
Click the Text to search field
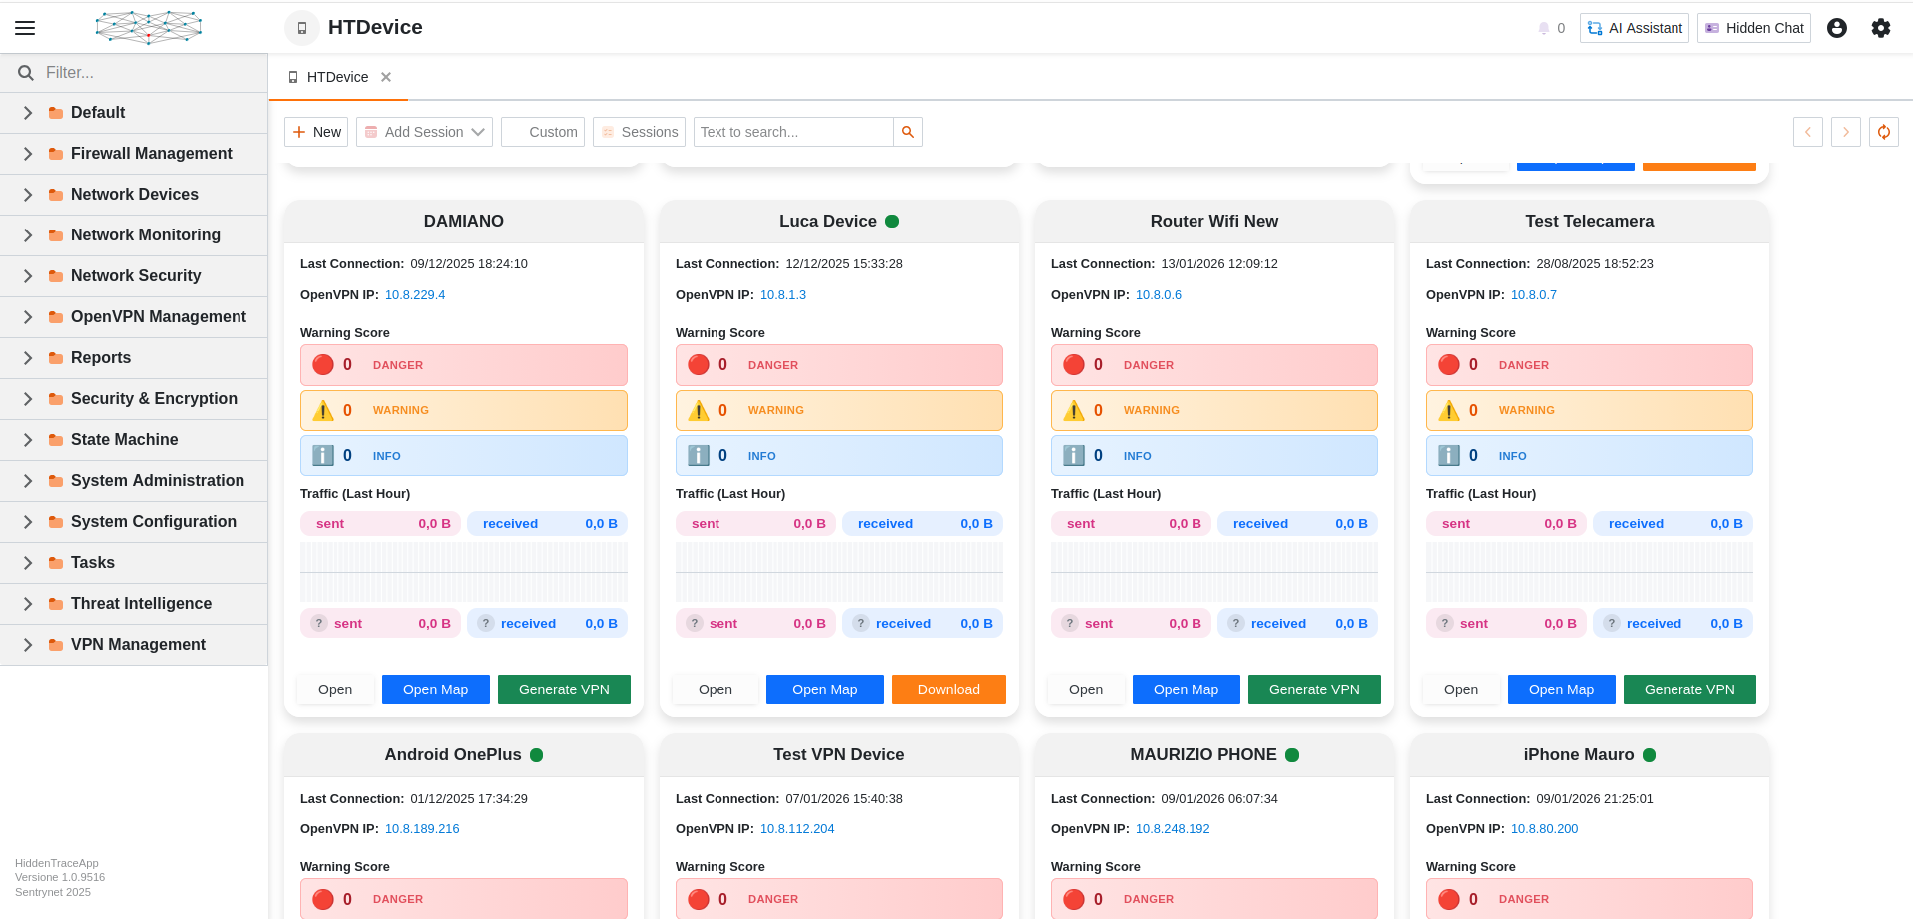tap(793, 132)
